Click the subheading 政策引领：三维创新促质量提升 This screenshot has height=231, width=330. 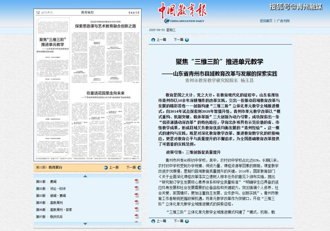click(193, 152)
